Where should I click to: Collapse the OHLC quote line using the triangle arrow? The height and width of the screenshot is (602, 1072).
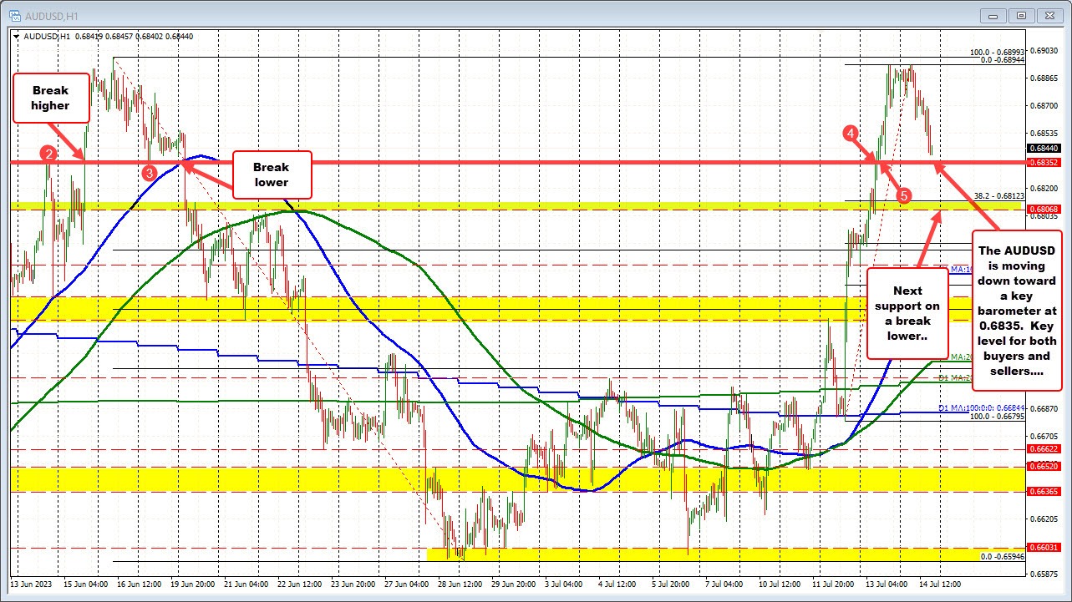(x=16, y=37)
